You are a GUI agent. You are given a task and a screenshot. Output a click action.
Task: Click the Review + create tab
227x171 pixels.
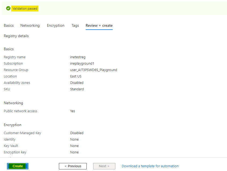(x=99, y=26)
